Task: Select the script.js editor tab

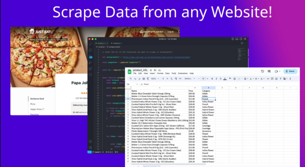Action: (x=102, y=43)
